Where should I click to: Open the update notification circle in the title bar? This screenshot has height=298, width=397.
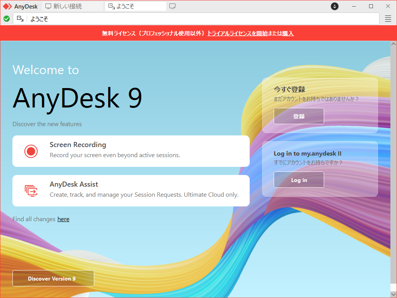click(x=334, y=6)
